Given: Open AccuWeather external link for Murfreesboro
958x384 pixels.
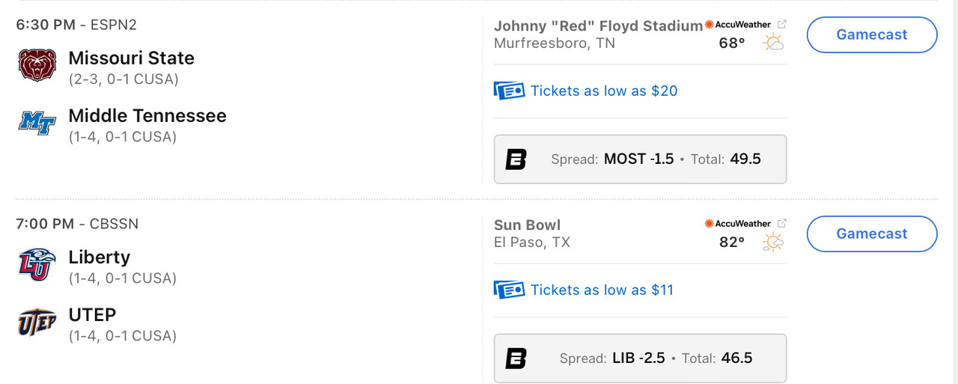Looking at the screenshot, I should click(x=782, y=24).
